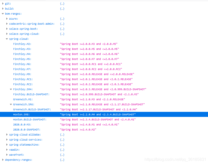Screen dimensions: 208x164
Task: Click the dependency-ranges key label
Action: point(18,160)
